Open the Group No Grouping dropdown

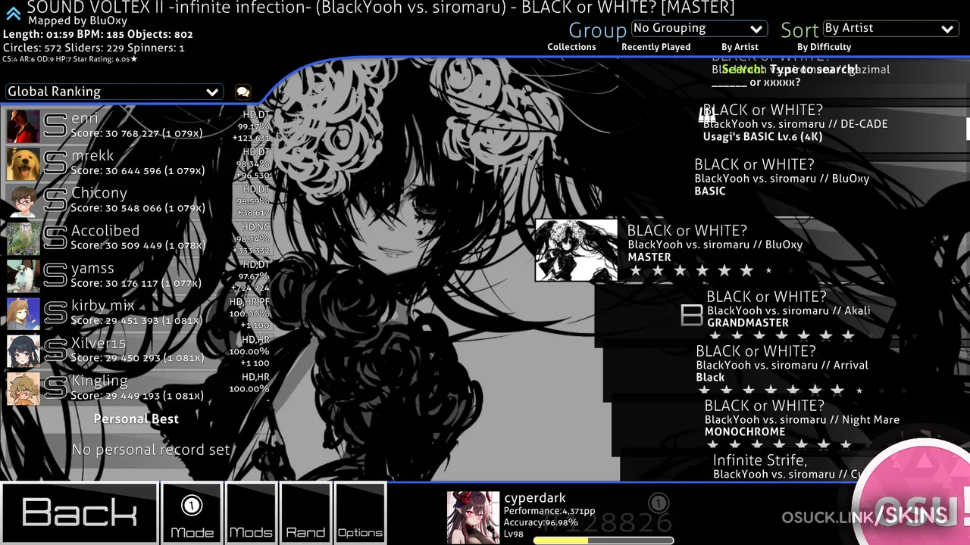pos(698,28)
